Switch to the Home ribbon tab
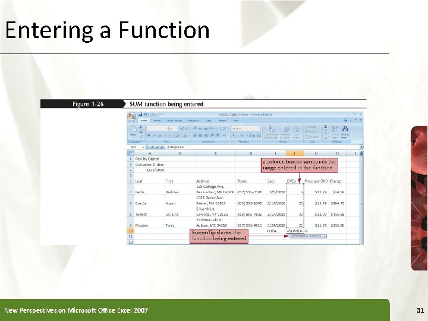Viewport: 428px width, 321px height. [x=144, y=120]
